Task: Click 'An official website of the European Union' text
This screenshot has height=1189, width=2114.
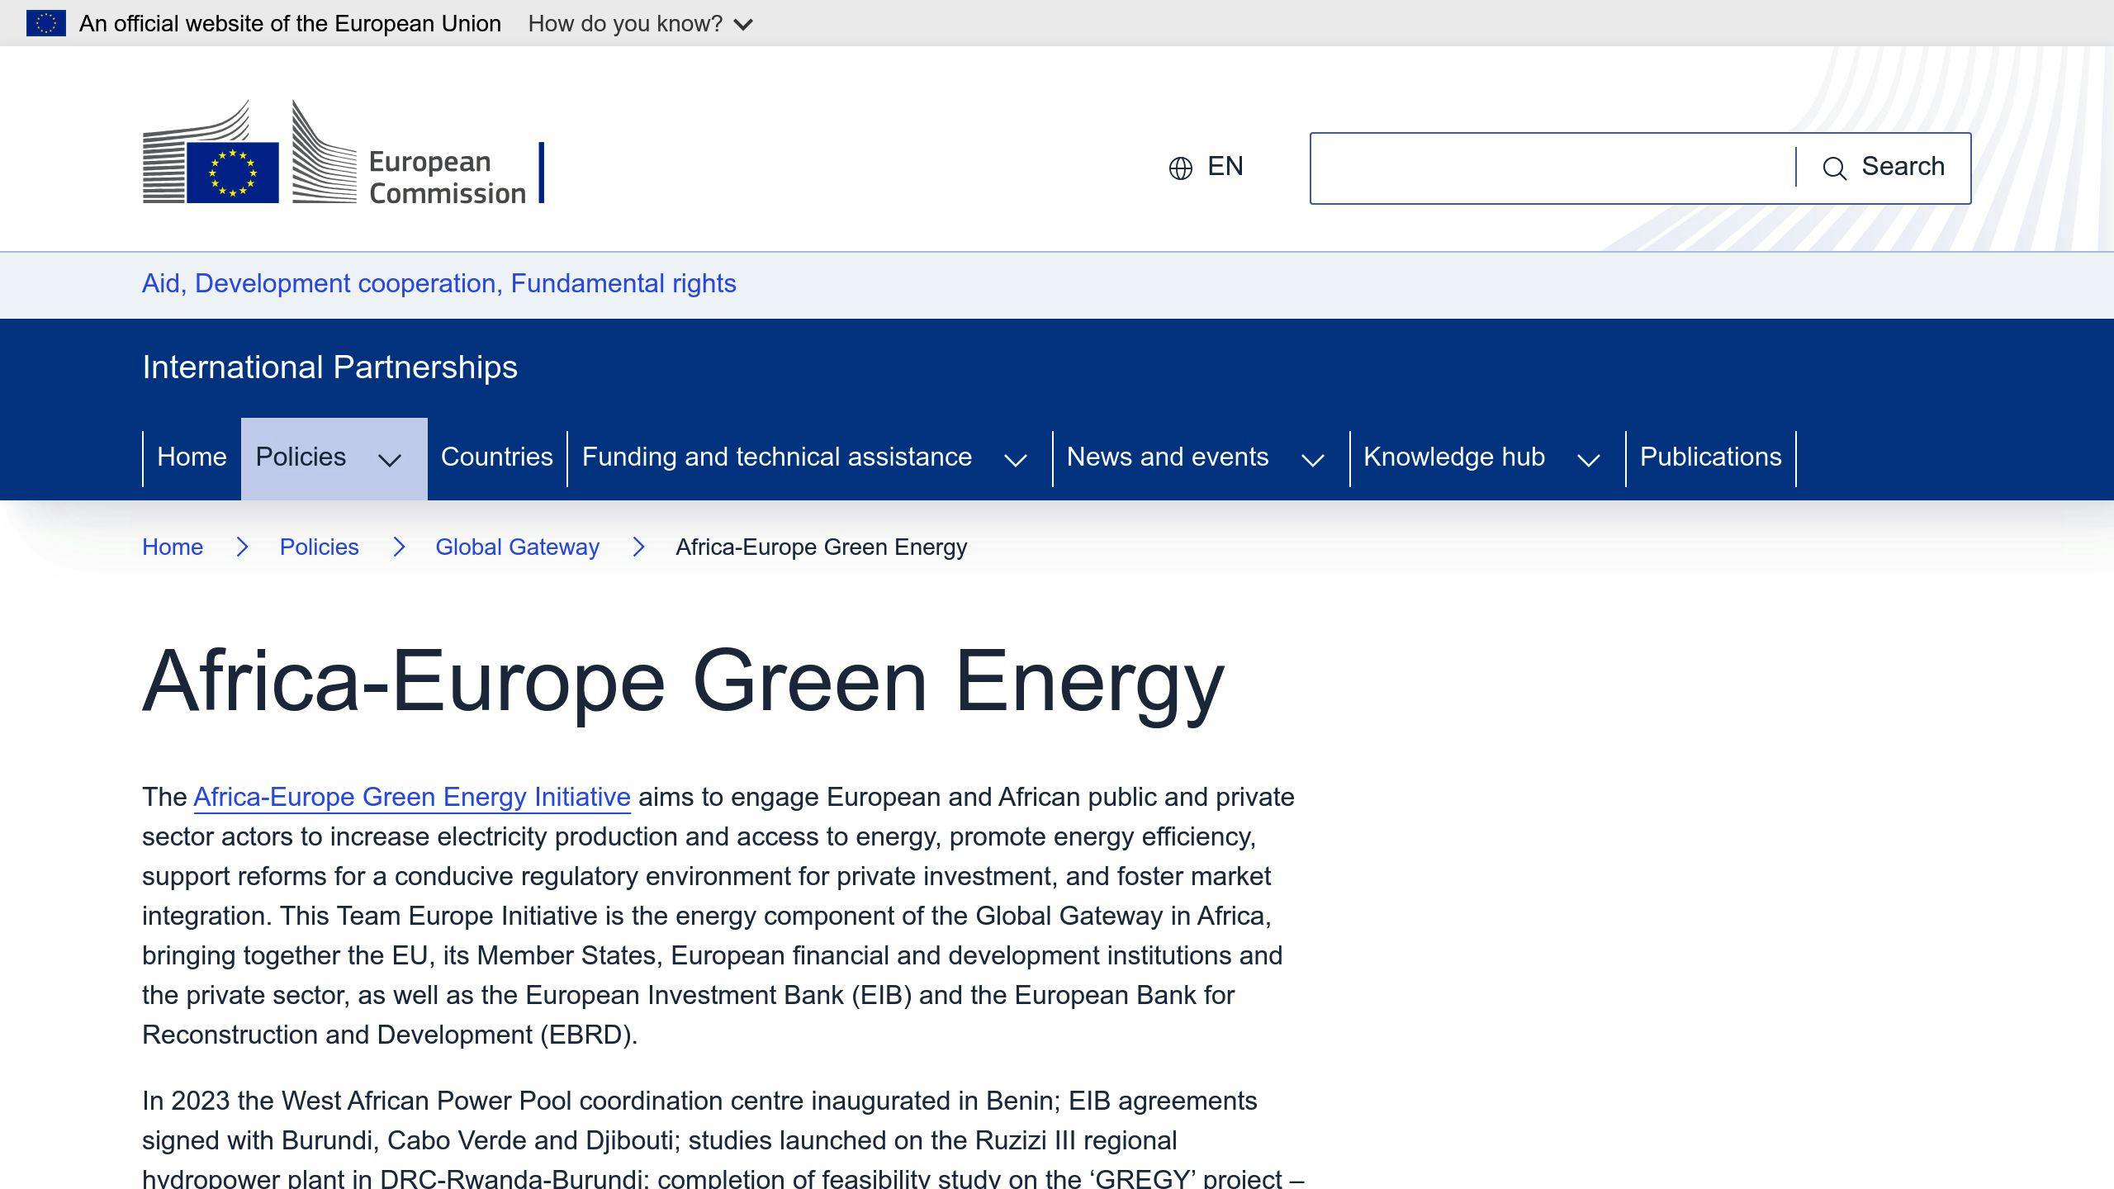Action: pos(290,23)
